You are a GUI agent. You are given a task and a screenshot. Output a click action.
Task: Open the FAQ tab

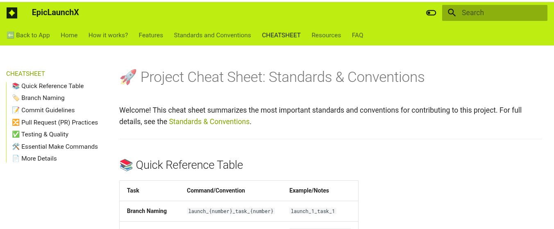(x=358, y=35)
